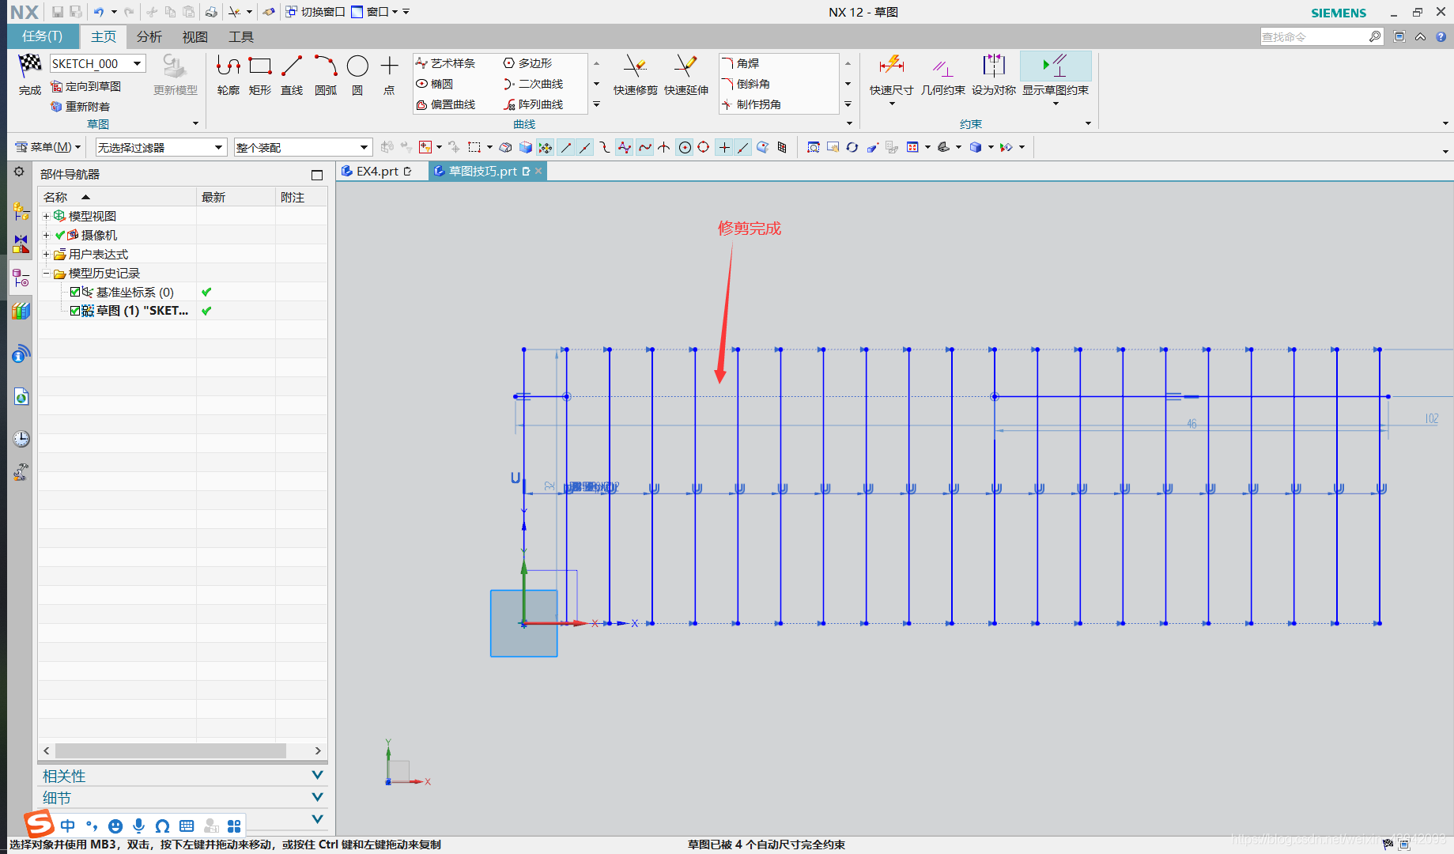
Task: Open the SKETCH_000 name dropdown
Action: point(138,64)
